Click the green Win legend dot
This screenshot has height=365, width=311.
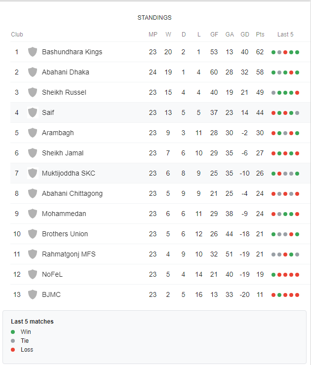click(13, 332)
